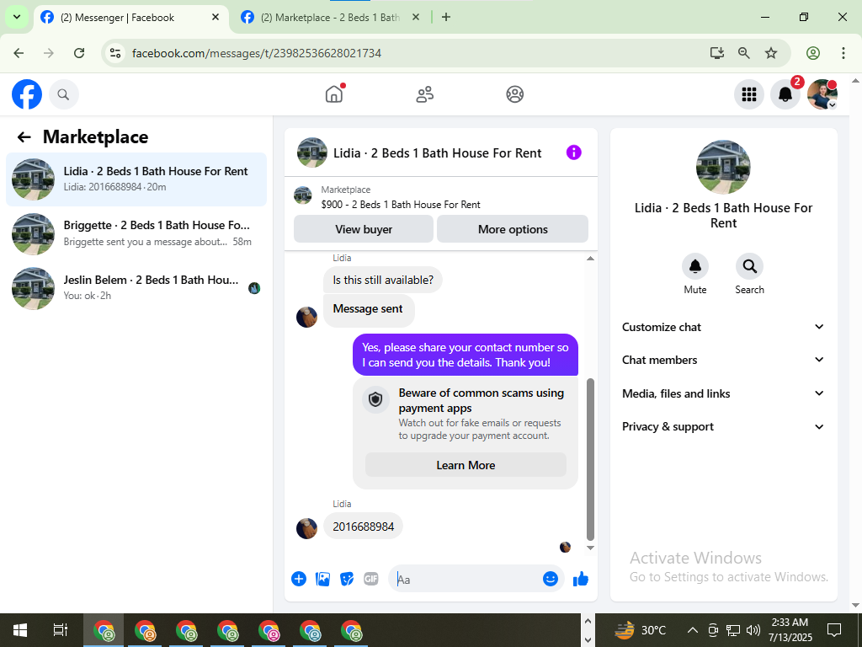Click the chat vertical scrollbar
The image size is (862, 647).
tap(590, 459)
